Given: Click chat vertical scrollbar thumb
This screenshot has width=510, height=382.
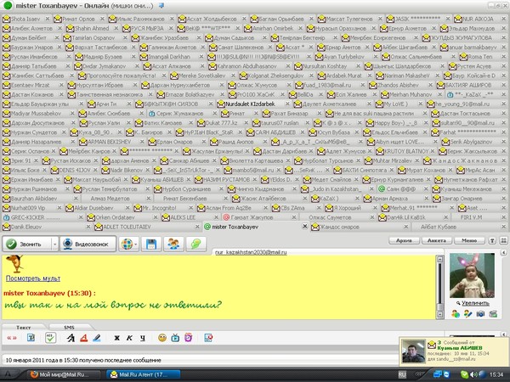Looking at the screenshot, I should coord(439,306).
